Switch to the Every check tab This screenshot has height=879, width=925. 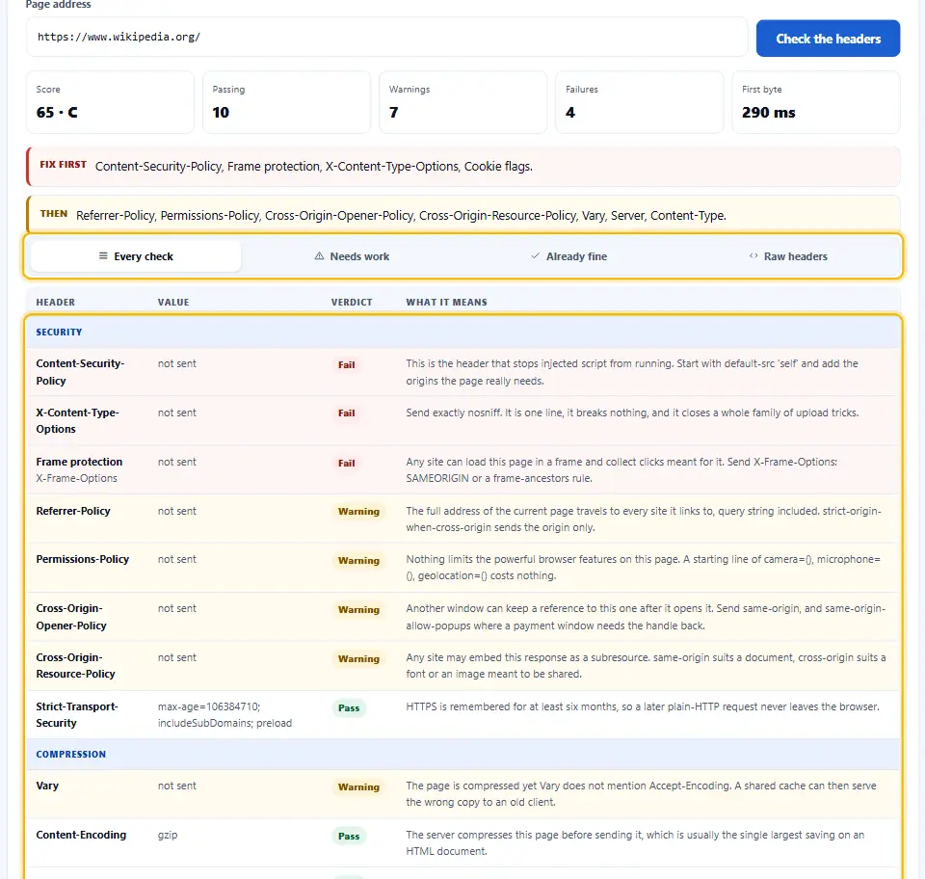(136, 256)
